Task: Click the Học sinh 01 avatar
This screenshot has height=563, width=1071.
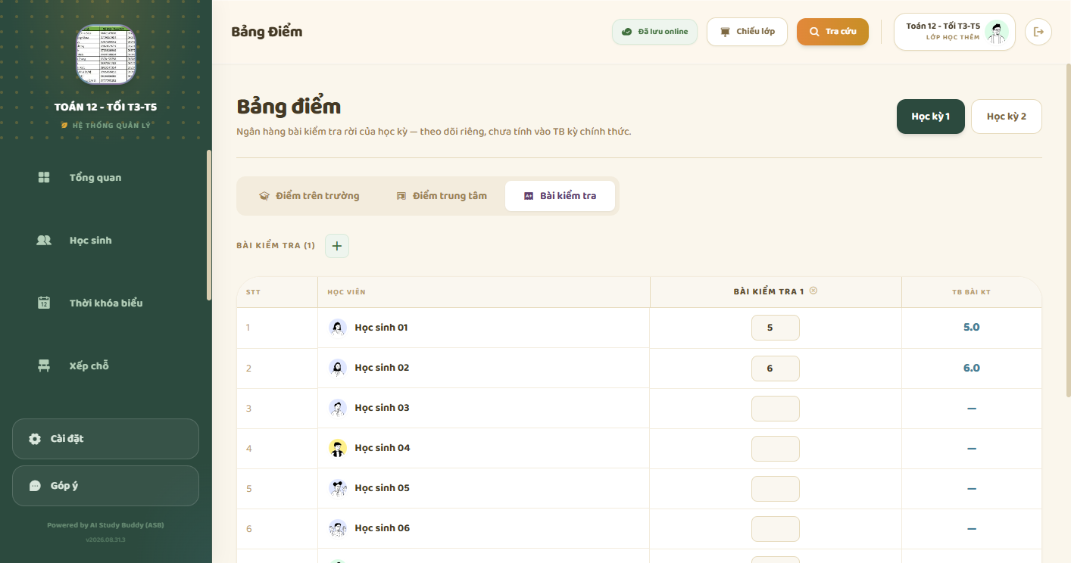Action: click(x=338, y=328)
